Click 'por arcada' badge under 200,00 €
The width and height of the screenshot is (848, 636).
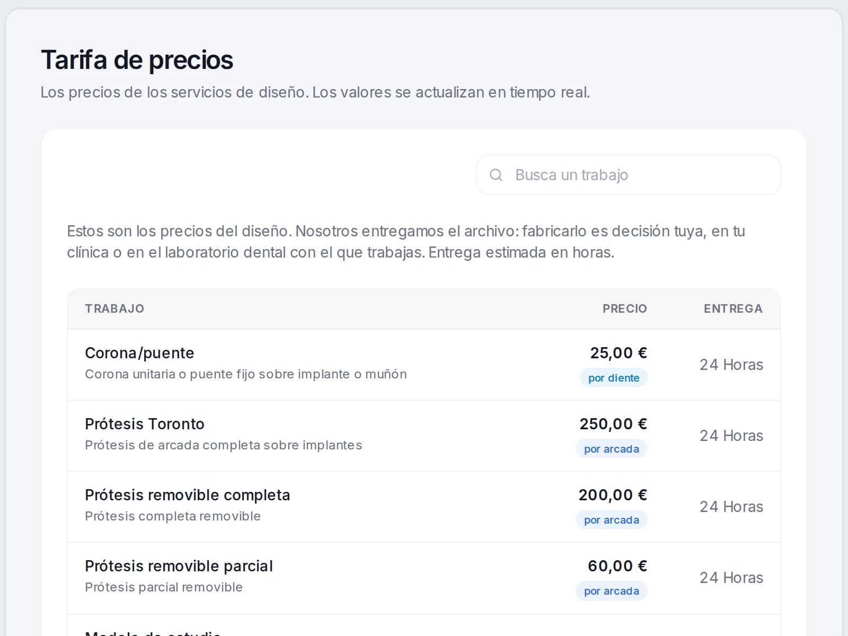pos(612,520)
